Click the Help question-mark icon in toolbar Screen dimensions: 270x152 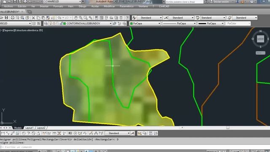(127, 18)
